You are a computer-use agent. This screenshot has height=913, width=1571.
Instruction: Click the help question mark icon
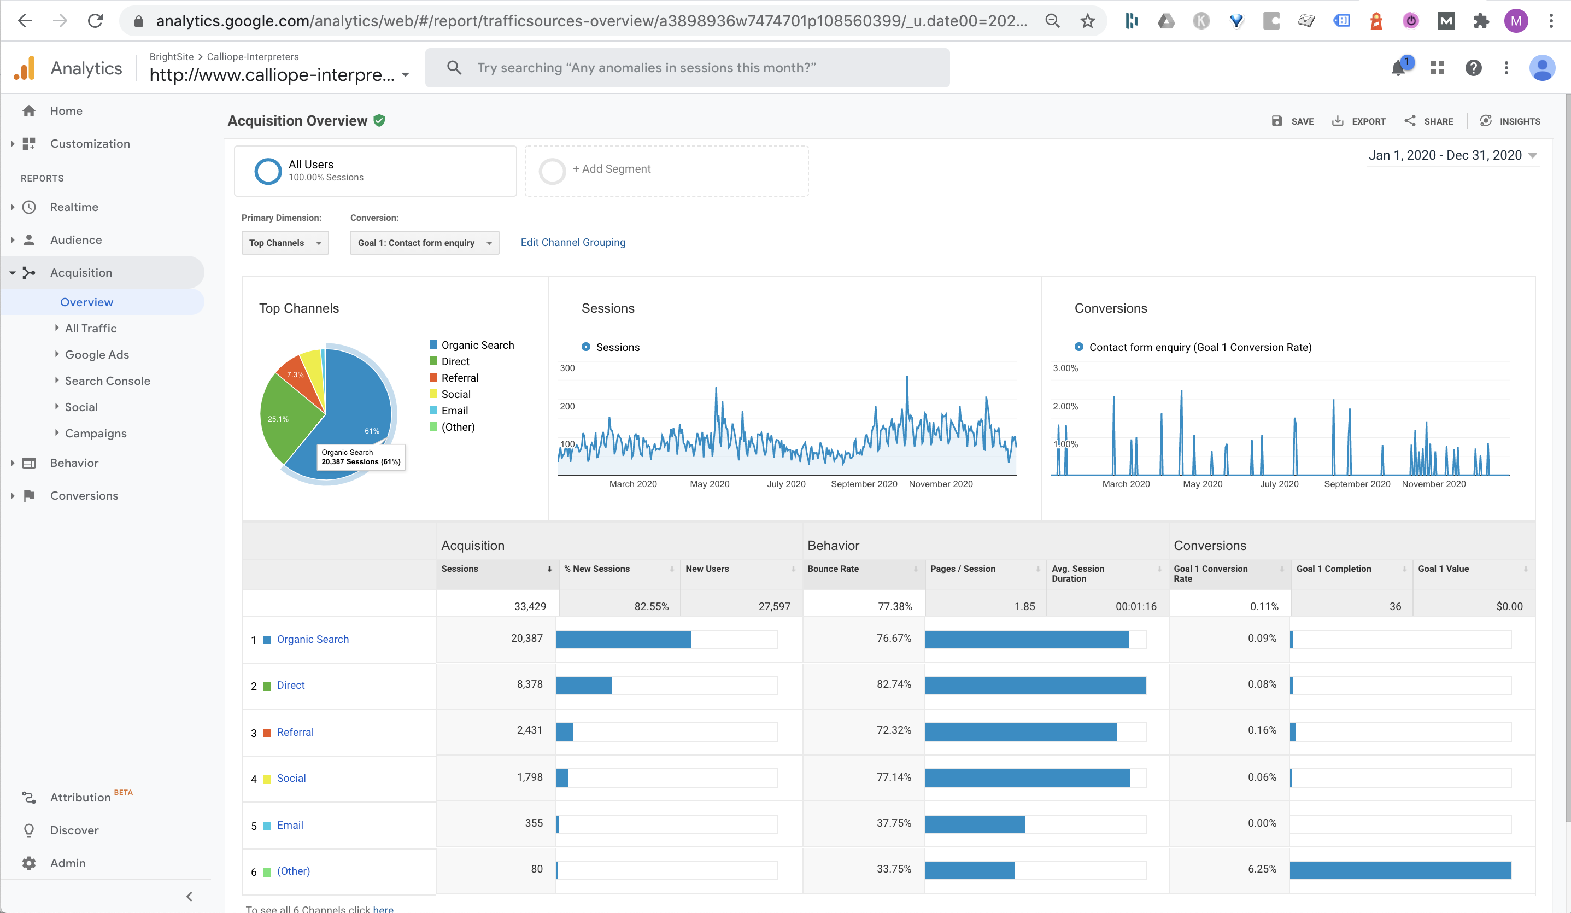pos(1473,68)
